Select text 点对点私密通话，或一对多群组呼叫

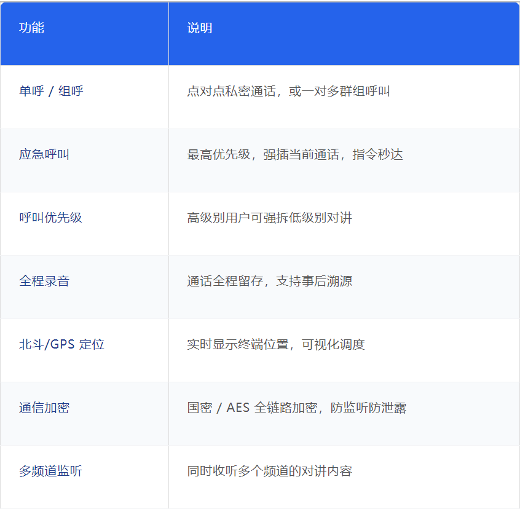(x=288, y=91)
